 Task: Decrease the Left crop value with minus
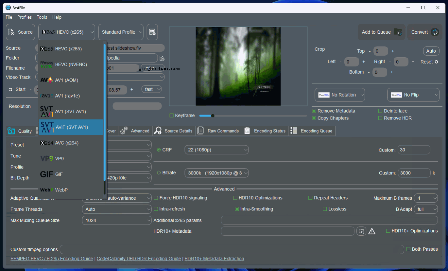(x=340, y=62)
